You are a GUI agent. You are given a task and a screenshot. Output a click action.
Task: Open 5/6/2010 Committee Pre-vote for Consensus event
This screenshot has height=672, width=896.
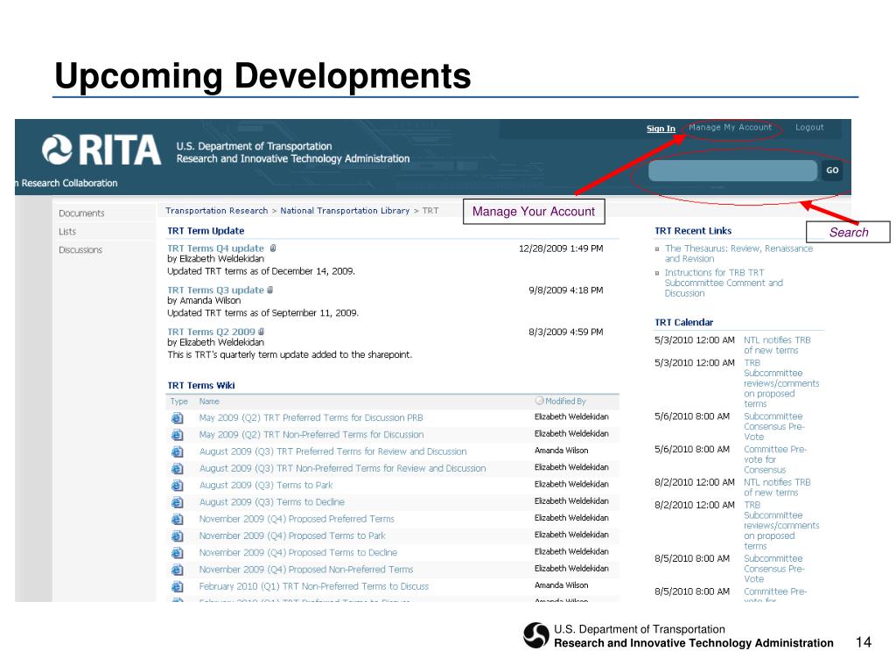coord(775,459)
